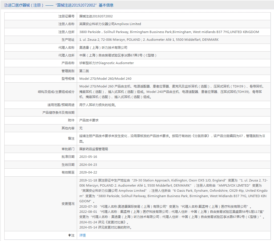274x241 pixels.
Task: Select approval date 2023-05-16
Action: (88, 157)
